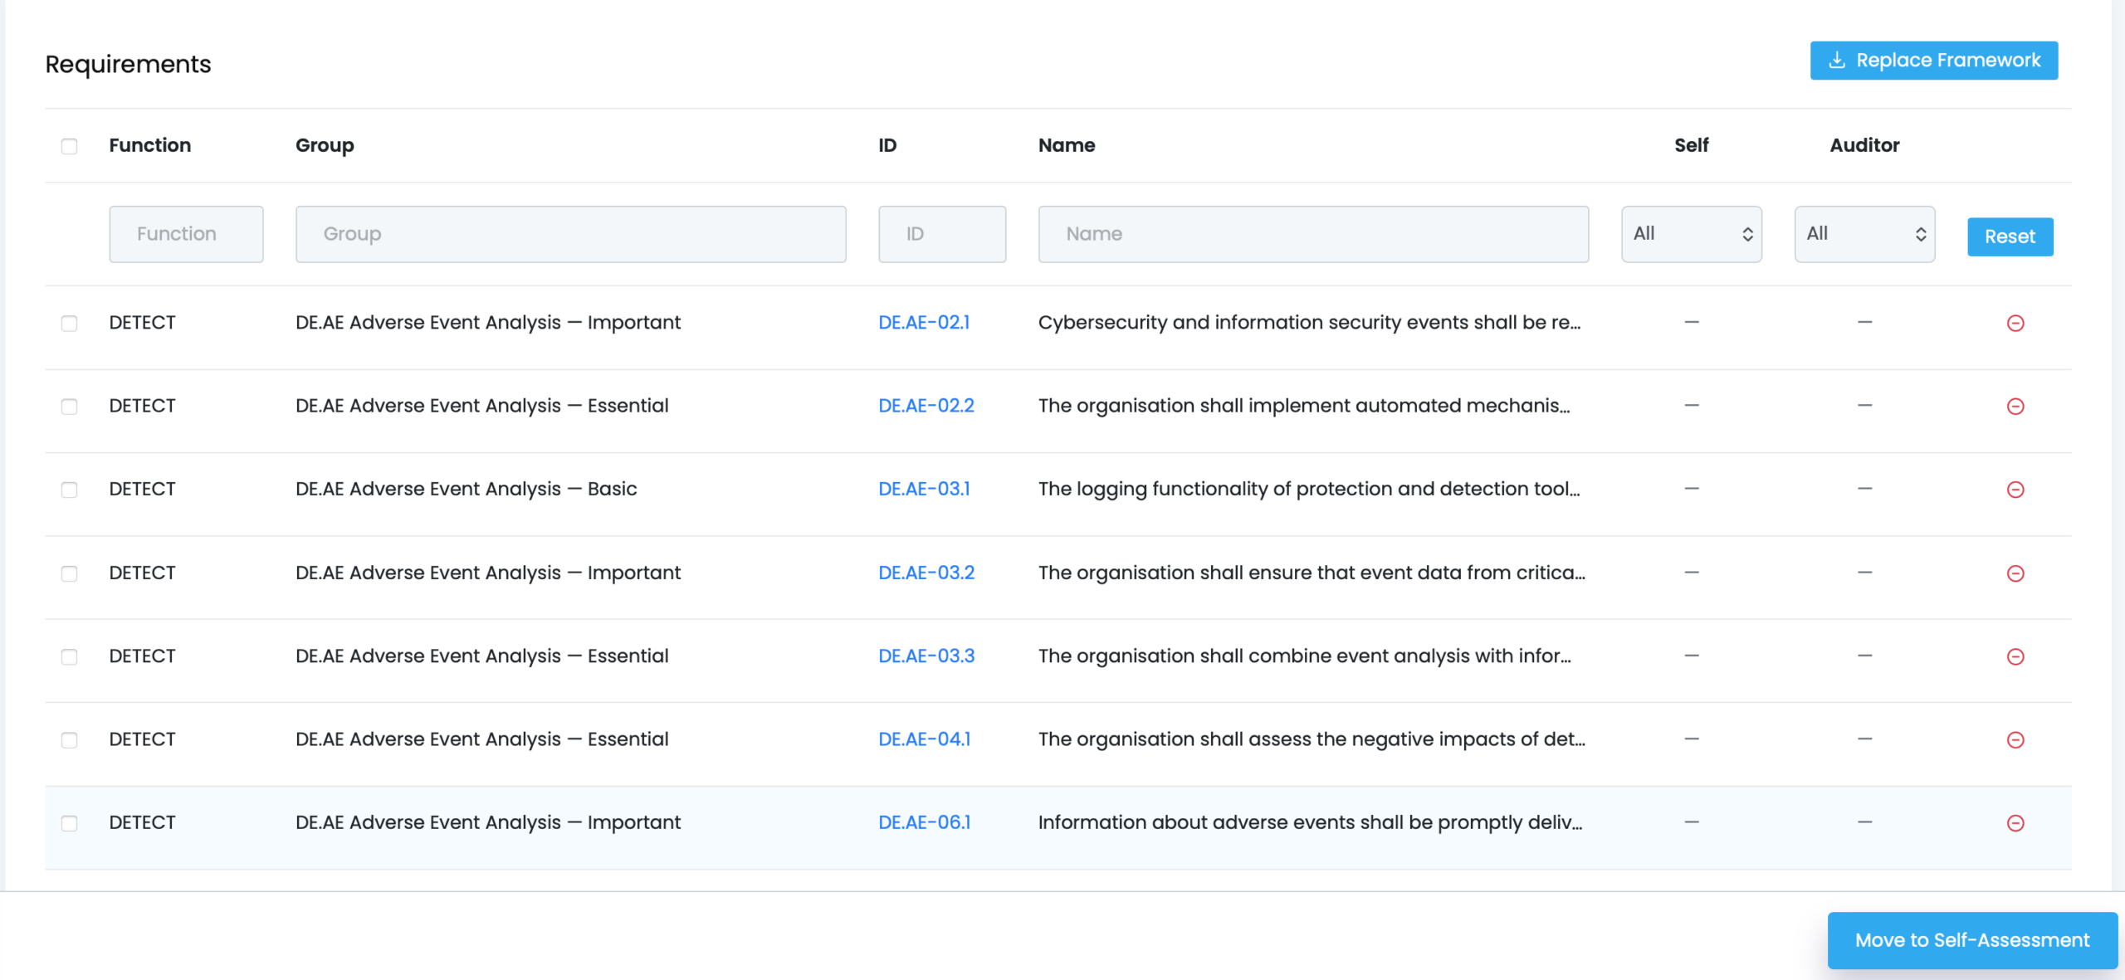Remove requirement DE.AE-03.3 with red minus icon
Image resolution: width=2125 pixels, height=980 pixels.
[x=2015, y=656]
